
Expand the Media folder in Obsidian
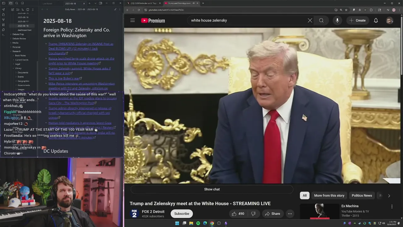coord(15,43)
